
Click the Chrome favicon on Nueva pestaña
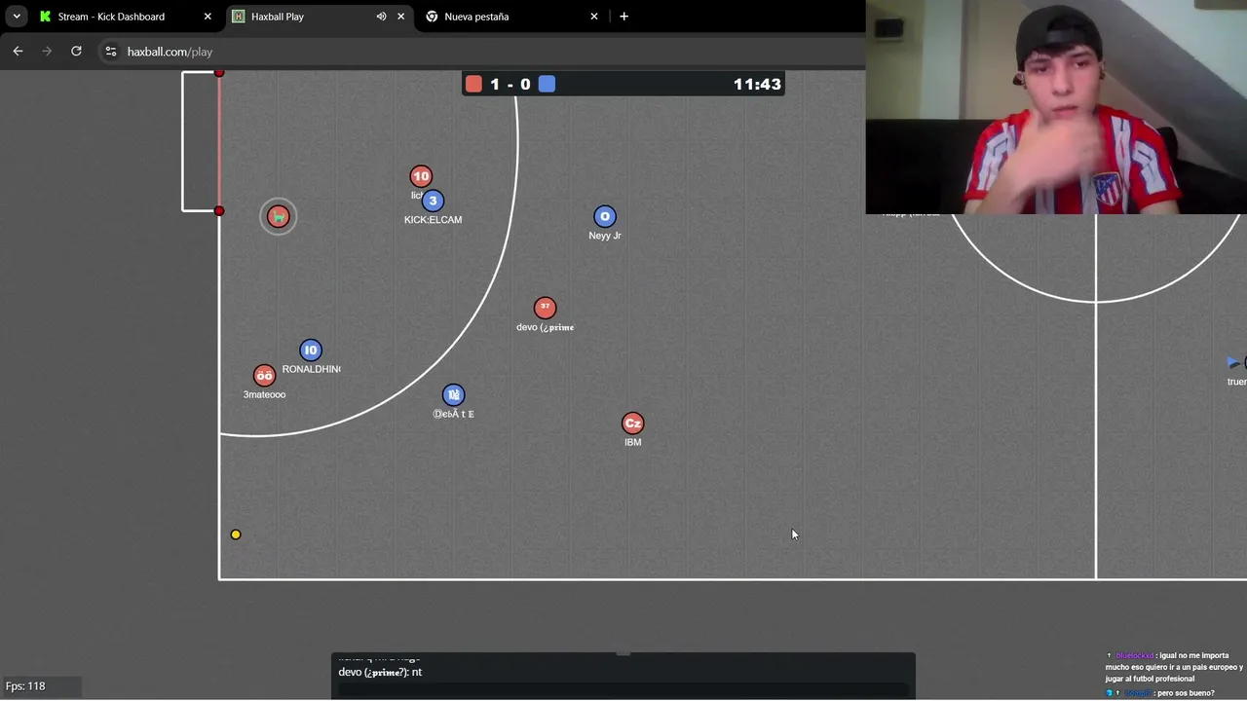click(x=432, y=17)
